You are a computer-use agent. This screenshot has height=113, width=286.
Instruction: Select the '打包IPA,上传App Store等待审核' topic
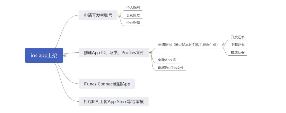(x=114, y=101)
